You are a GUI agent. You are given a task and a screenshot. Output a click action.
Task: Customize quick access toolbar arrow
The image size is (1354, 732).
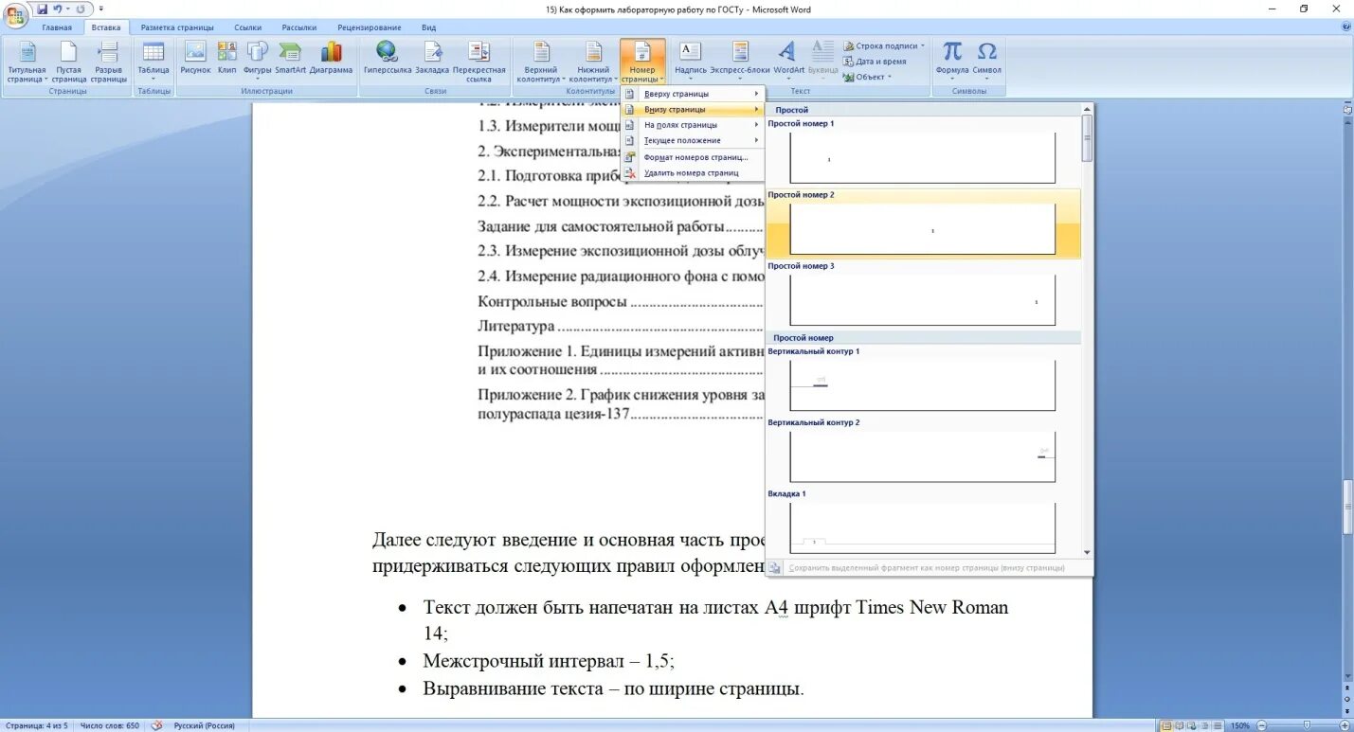100,9
